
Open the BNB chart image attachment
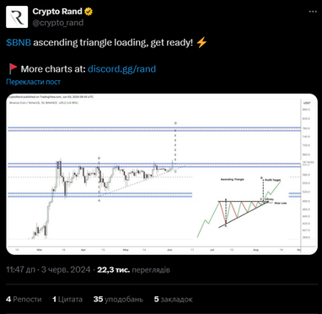coord(162,174)
